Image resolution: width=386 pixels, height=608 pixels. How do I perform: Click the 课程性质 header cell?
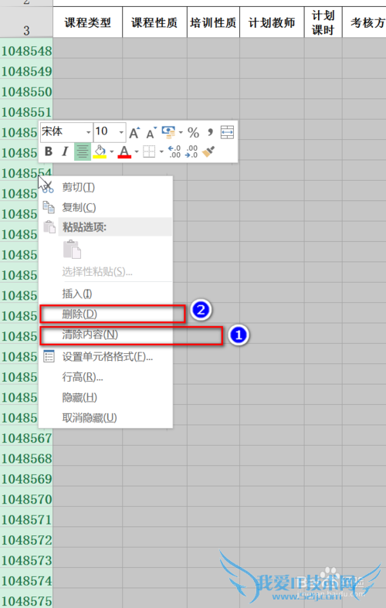click(x=154, y=22)
